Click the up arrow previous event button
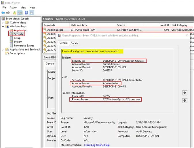 [185, 93]
